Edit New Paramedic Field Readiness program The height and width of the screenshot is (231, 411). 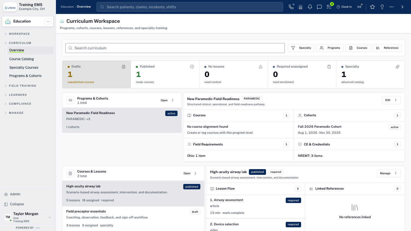coord(391,100)
